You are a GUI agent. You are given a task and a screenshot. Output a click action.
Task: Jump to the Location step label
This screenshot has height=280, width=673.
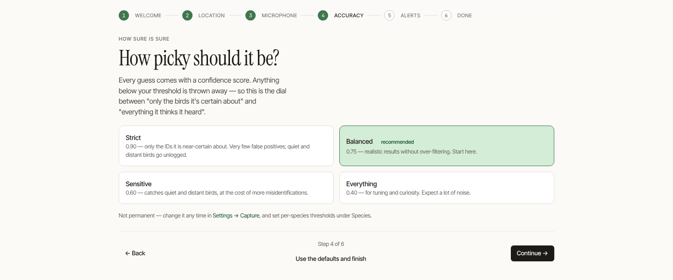[x=212, y=15]
